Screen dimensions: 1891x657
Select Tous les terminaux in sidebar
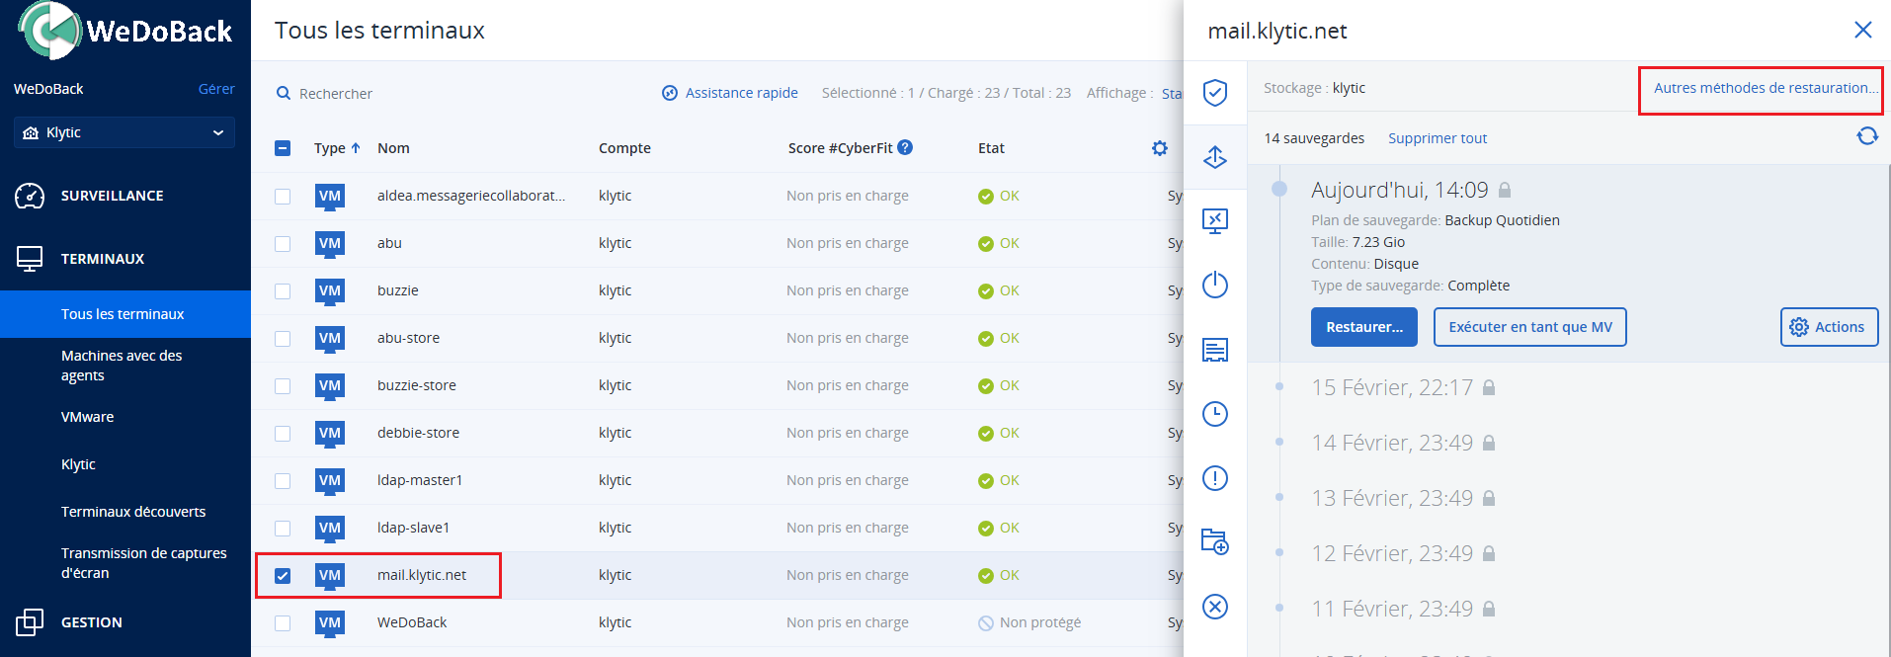pos(125,314)
